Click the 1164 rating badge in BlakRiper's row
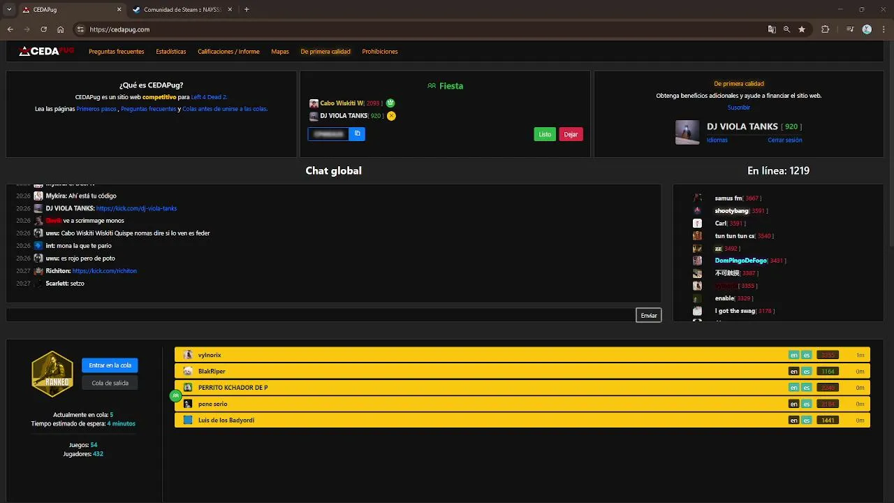894x503 pixels. 828,371
